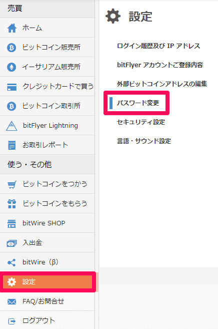218x329 pixels.
Task: Click the gift box icon
Action: click(11, 204)
